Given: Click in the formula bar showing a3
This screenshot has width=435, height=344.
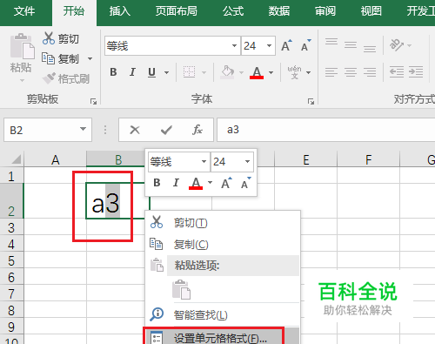Looking at the screenshot, I should (326, 130).
